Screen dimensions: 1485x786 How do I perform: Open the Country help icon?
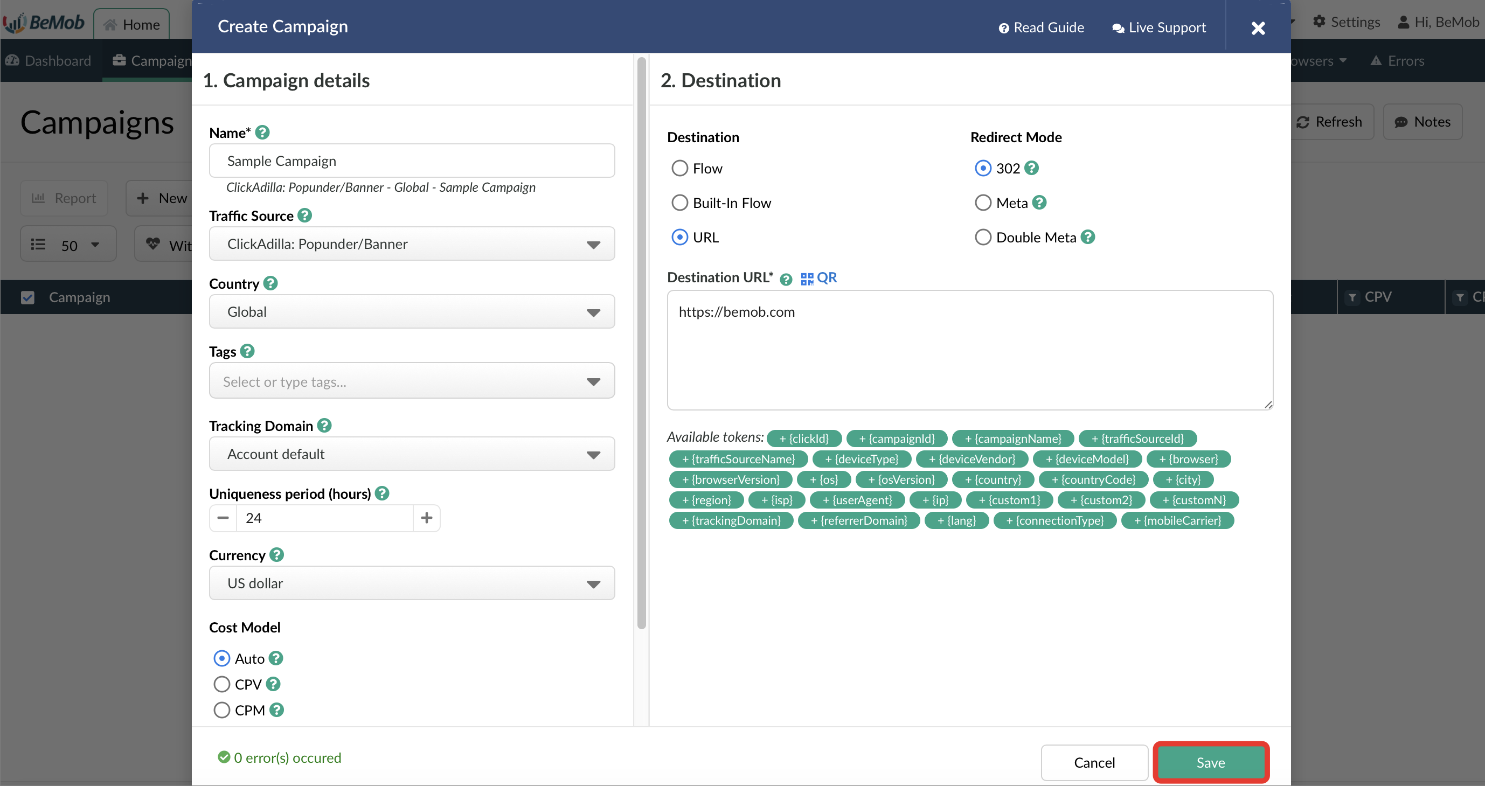coord(270,283)
